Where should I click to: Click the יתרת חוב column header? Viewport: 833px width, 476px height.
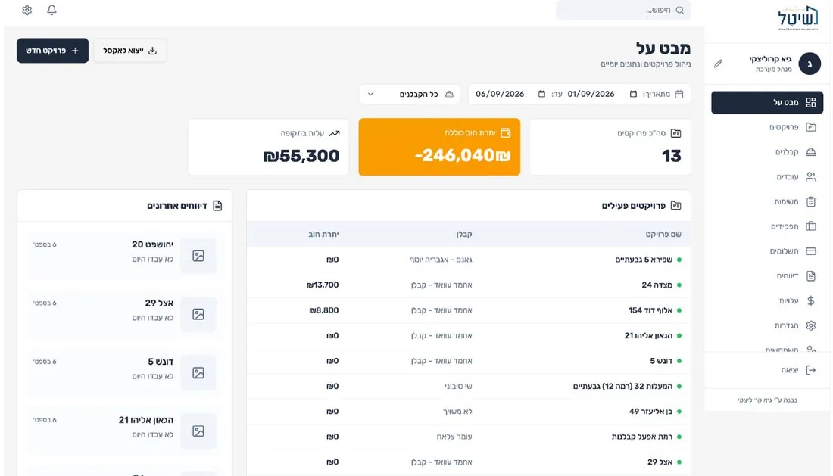click(323, 234)
